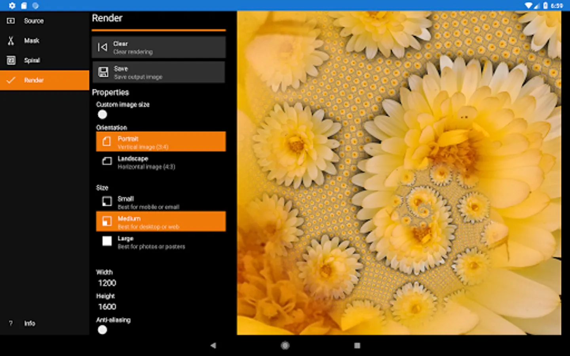Screen dimensions: 570x356
Task: Click the rendered flower spiral preview
Action: point(399,173)
